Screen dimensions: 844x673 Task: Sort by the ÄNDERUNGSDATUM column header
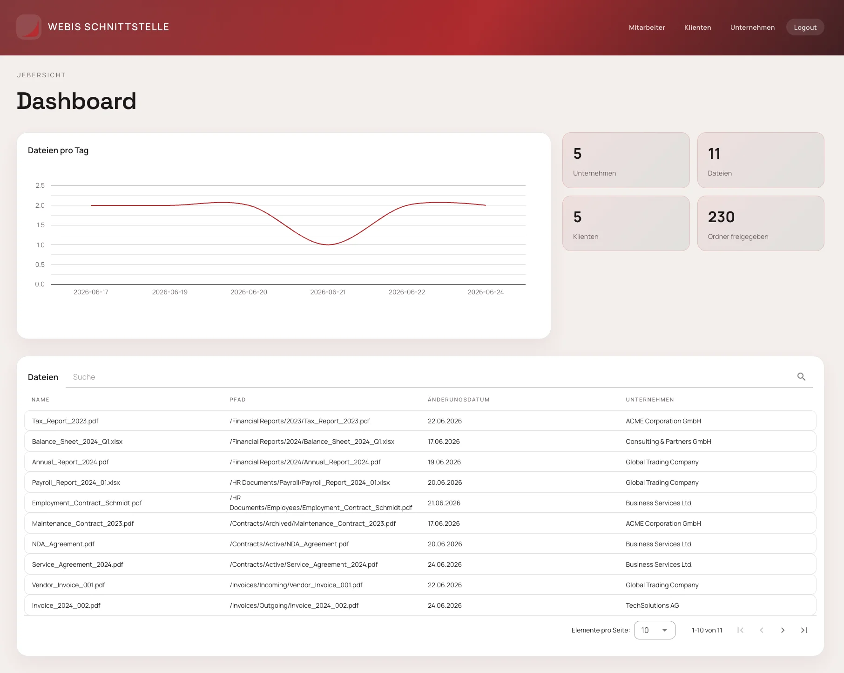(x=459, y=400)
